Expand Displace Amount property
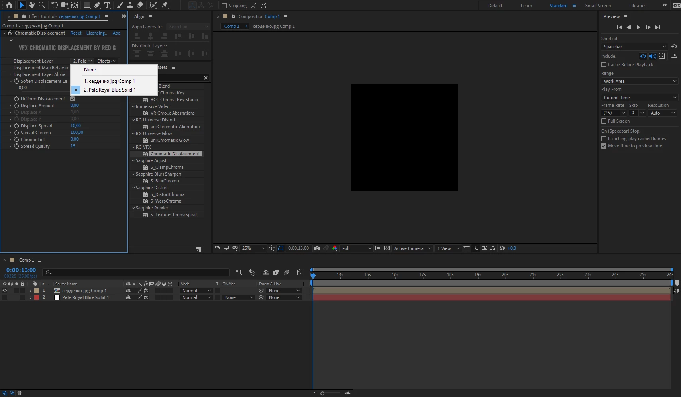 click(10, 106)
